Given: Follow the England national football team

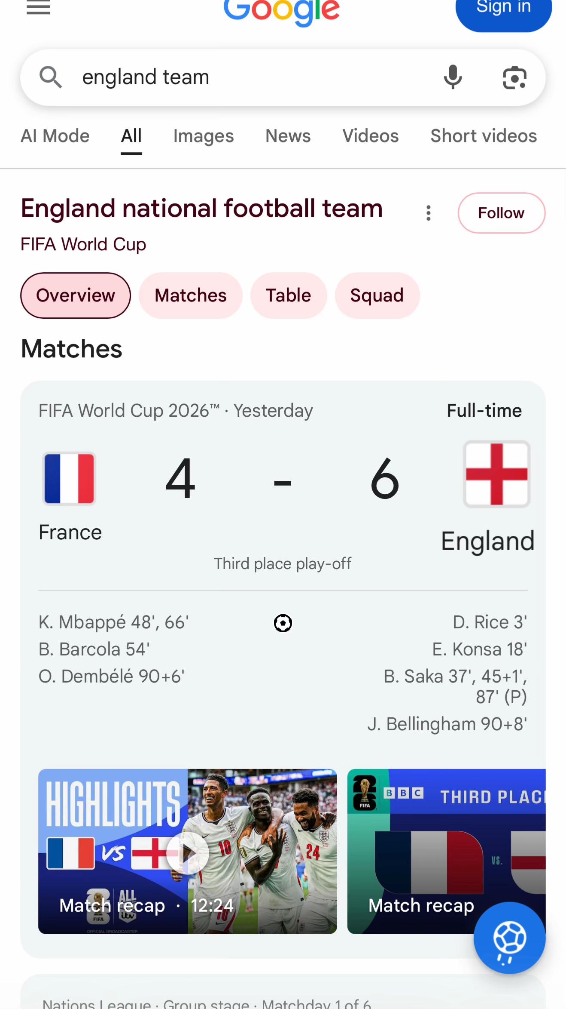Looking at the screenshot, I should tap(502, 213).
